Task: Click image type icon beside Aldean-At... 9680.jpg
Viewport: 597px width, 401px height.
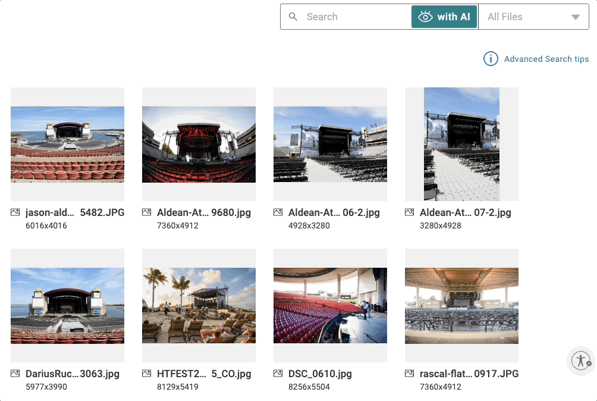Action: [147, 212]
